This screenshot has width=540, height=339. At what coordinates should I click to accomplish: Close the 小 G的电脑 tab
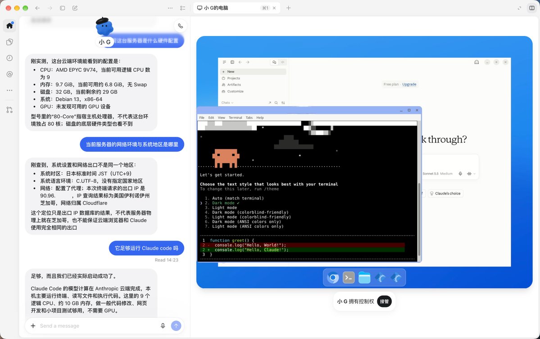[x=274, y=8]
